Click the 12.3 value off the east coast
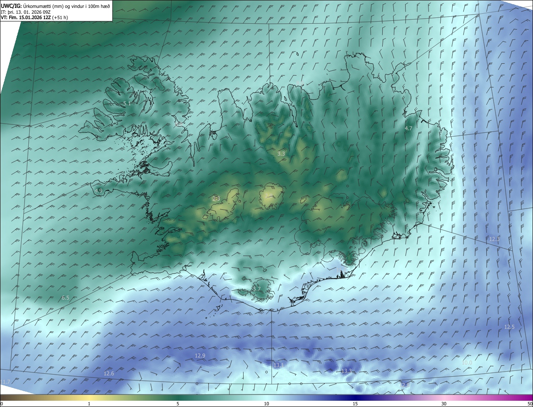533x407 pixels. [494, 239]
